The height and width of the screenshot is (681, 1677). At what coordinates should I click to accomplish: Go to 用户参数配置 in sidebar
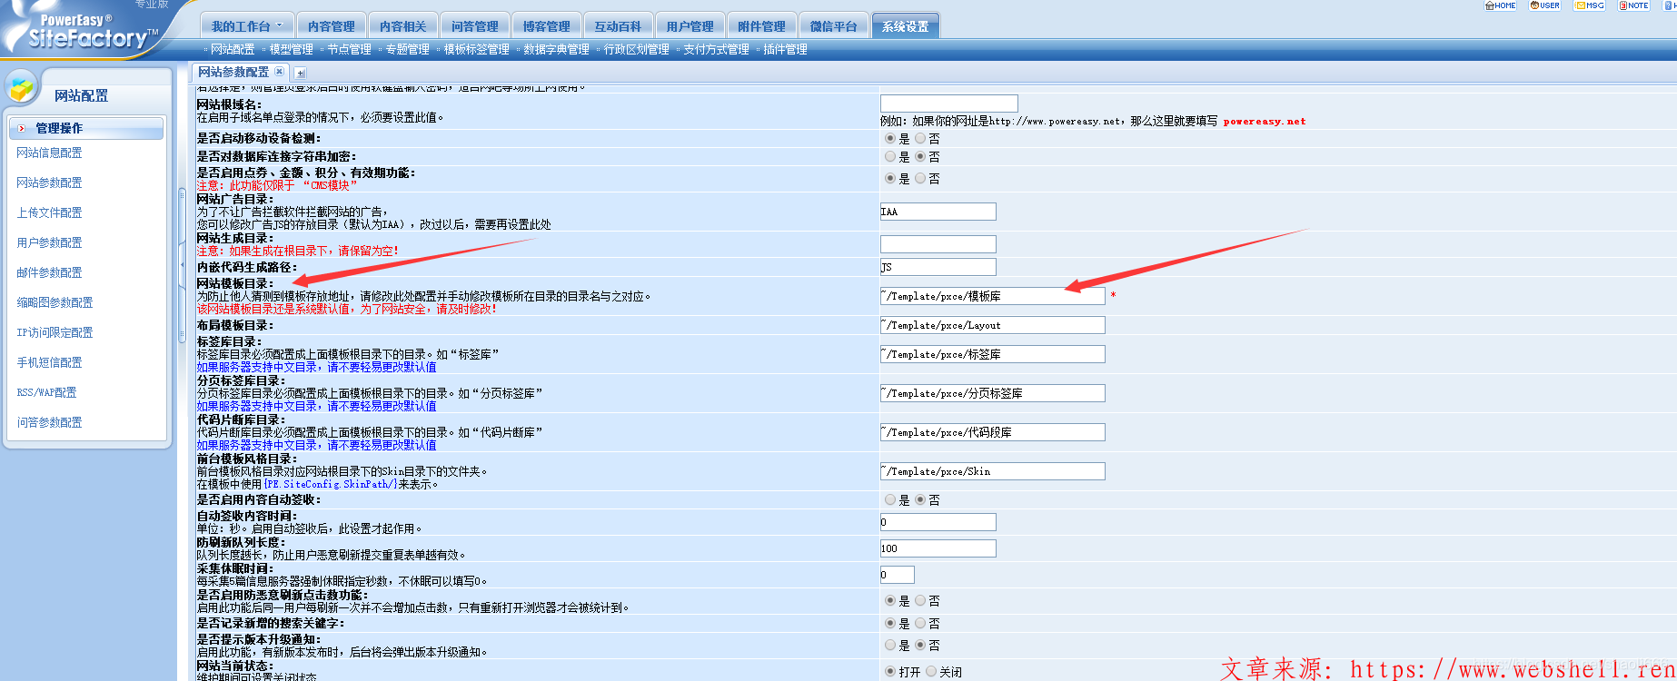(49, 242)
